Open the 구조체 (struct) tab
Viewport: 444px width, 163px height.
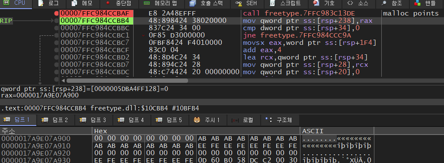[279, 120]
